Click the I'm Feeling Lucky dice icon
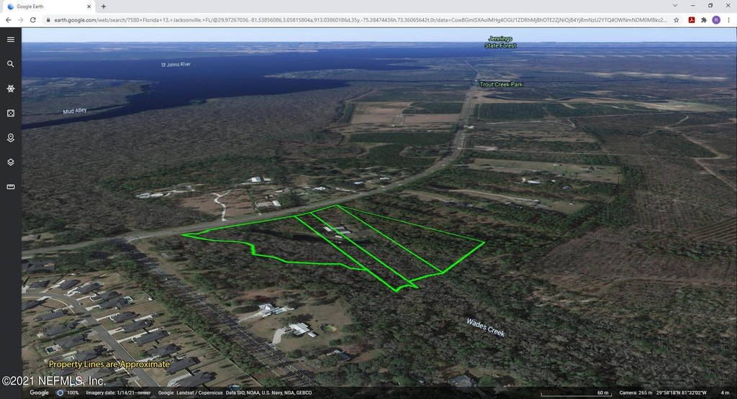This screenshot has width=737, height=399. (x=11, y=113)
